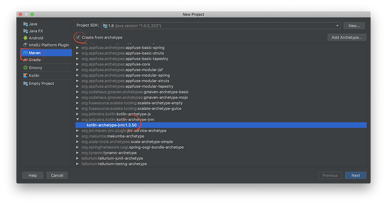The height and width of the screenshot is (205, 387).
Task: Click the Gradle icon in sidebar
Action: (25, 60)
